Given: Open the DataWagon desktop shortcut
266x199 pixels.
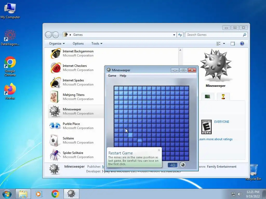Looking at the screenshot, I should click(10, 38).
